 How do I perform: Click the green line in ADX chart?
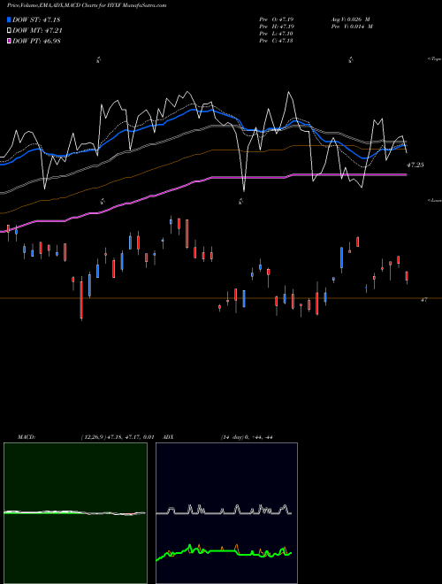pyautogui.click(x=224, y=551)
